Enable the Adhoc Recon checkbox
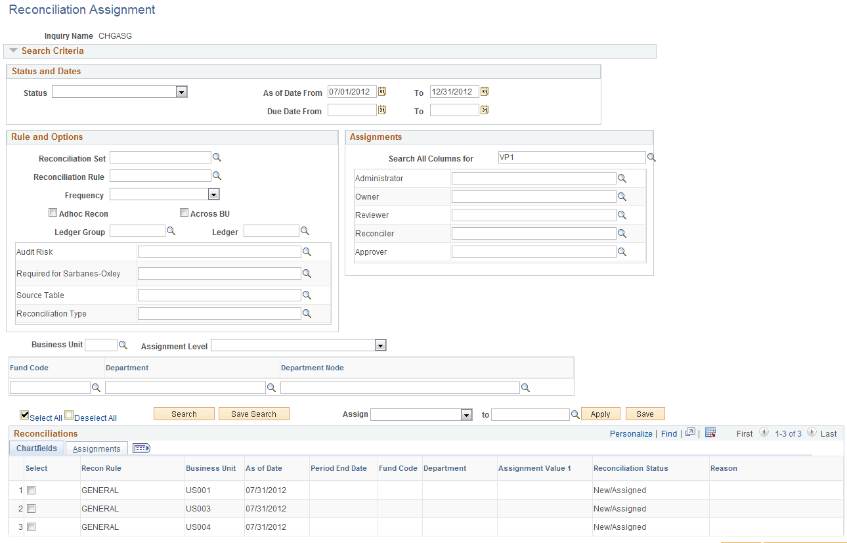The width and height of the screenshot is (847, 543). click(x=53, y=212)
